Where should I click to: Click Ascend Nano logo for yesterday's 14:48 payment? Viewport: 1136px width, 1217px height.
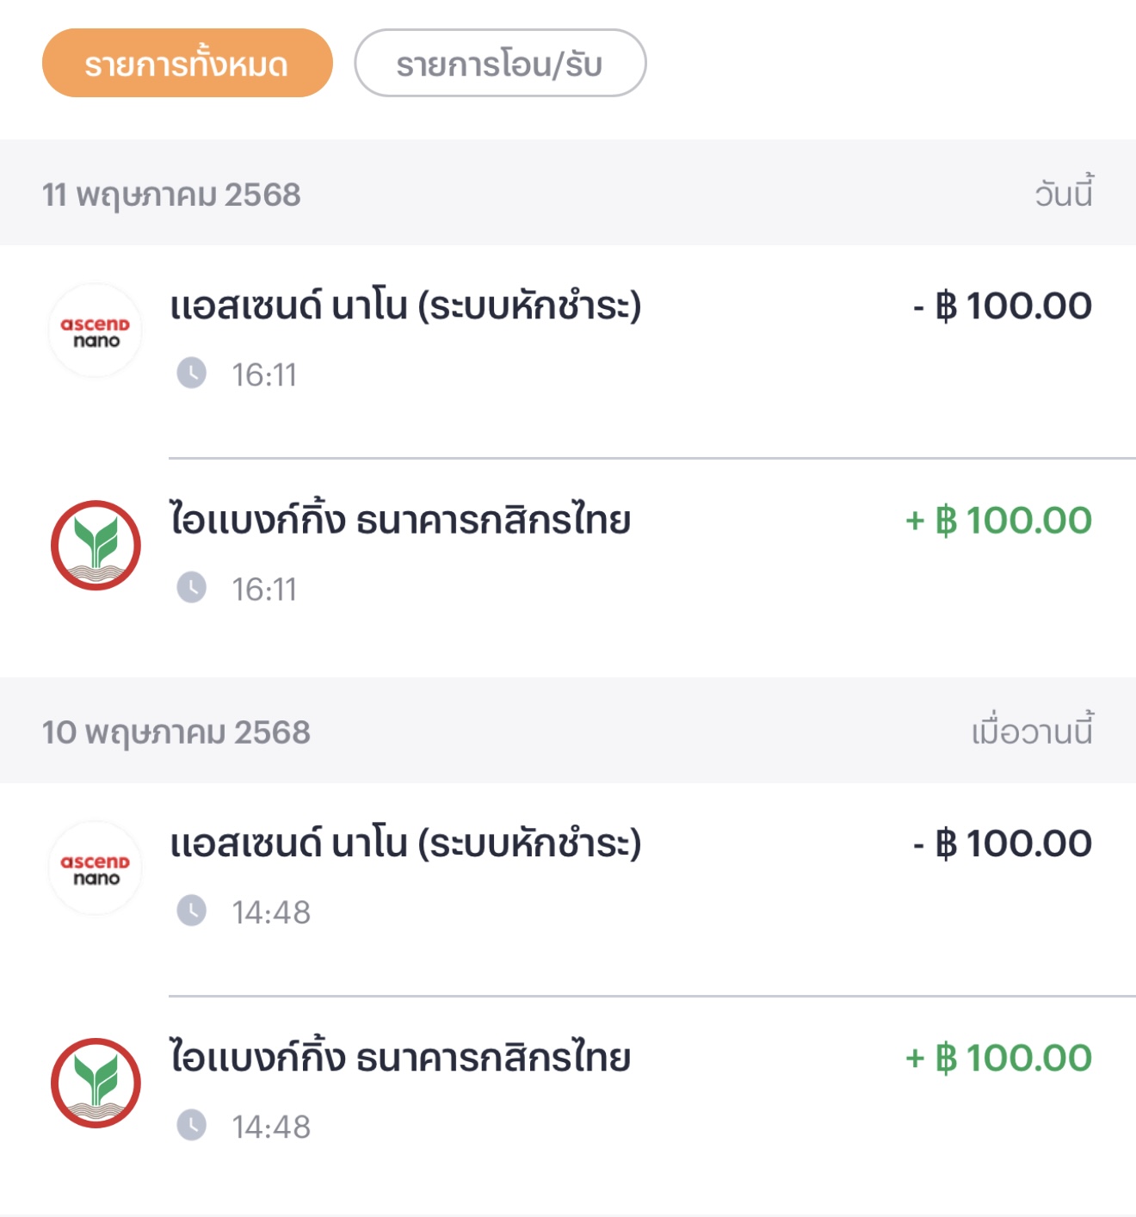pyautogui.click(x=96, y=868)
